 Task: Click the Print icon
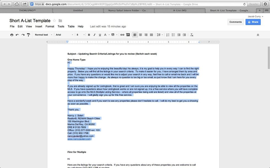[12, 35]
